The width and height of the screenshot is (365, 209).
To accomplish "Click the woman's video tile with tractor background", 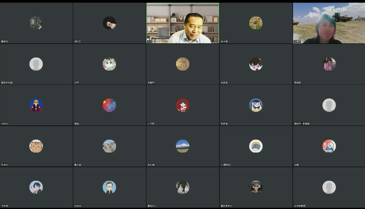I will tap(329, 23).
